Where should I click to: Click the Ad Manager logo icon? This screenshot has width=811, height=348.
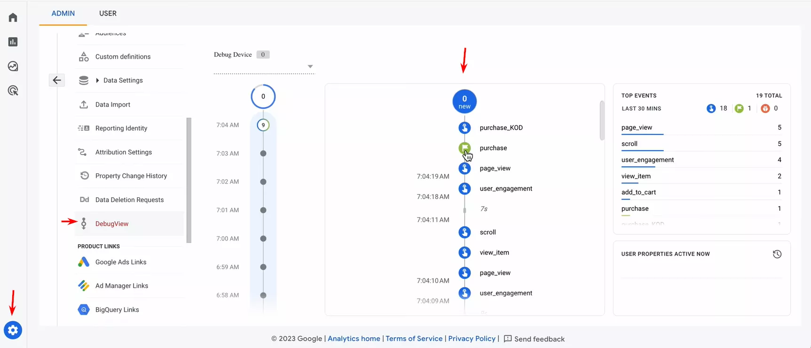coord(84,286)
